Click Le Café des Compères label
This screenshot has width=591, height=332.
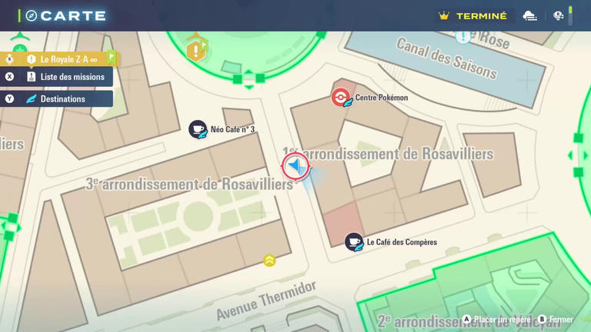(x=402, y=241)
